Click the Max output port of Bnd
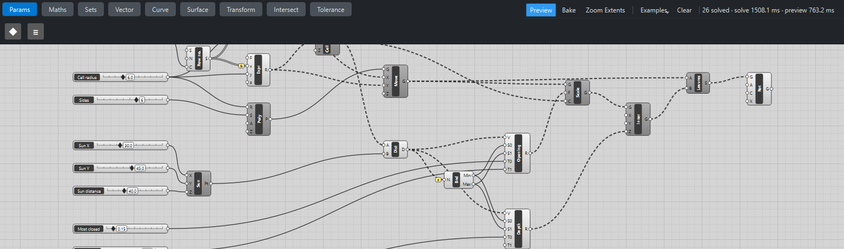Image resolution: width=844 pixels, height=249 pixels. tap(474, 184)
